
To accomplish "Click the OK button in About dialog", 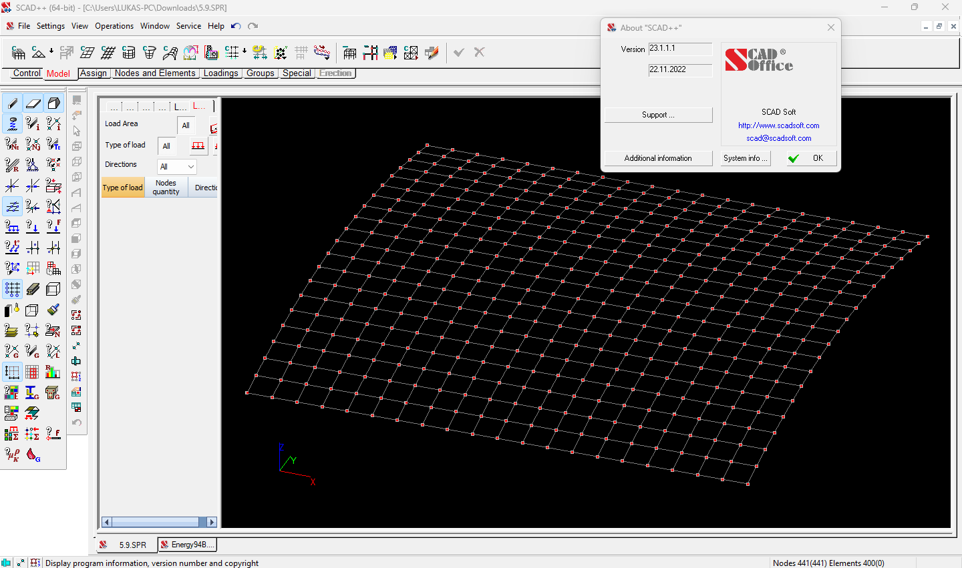I will (x=812, y=158).
